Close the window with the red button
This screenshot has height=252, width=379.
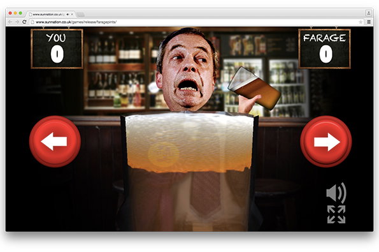10,13
